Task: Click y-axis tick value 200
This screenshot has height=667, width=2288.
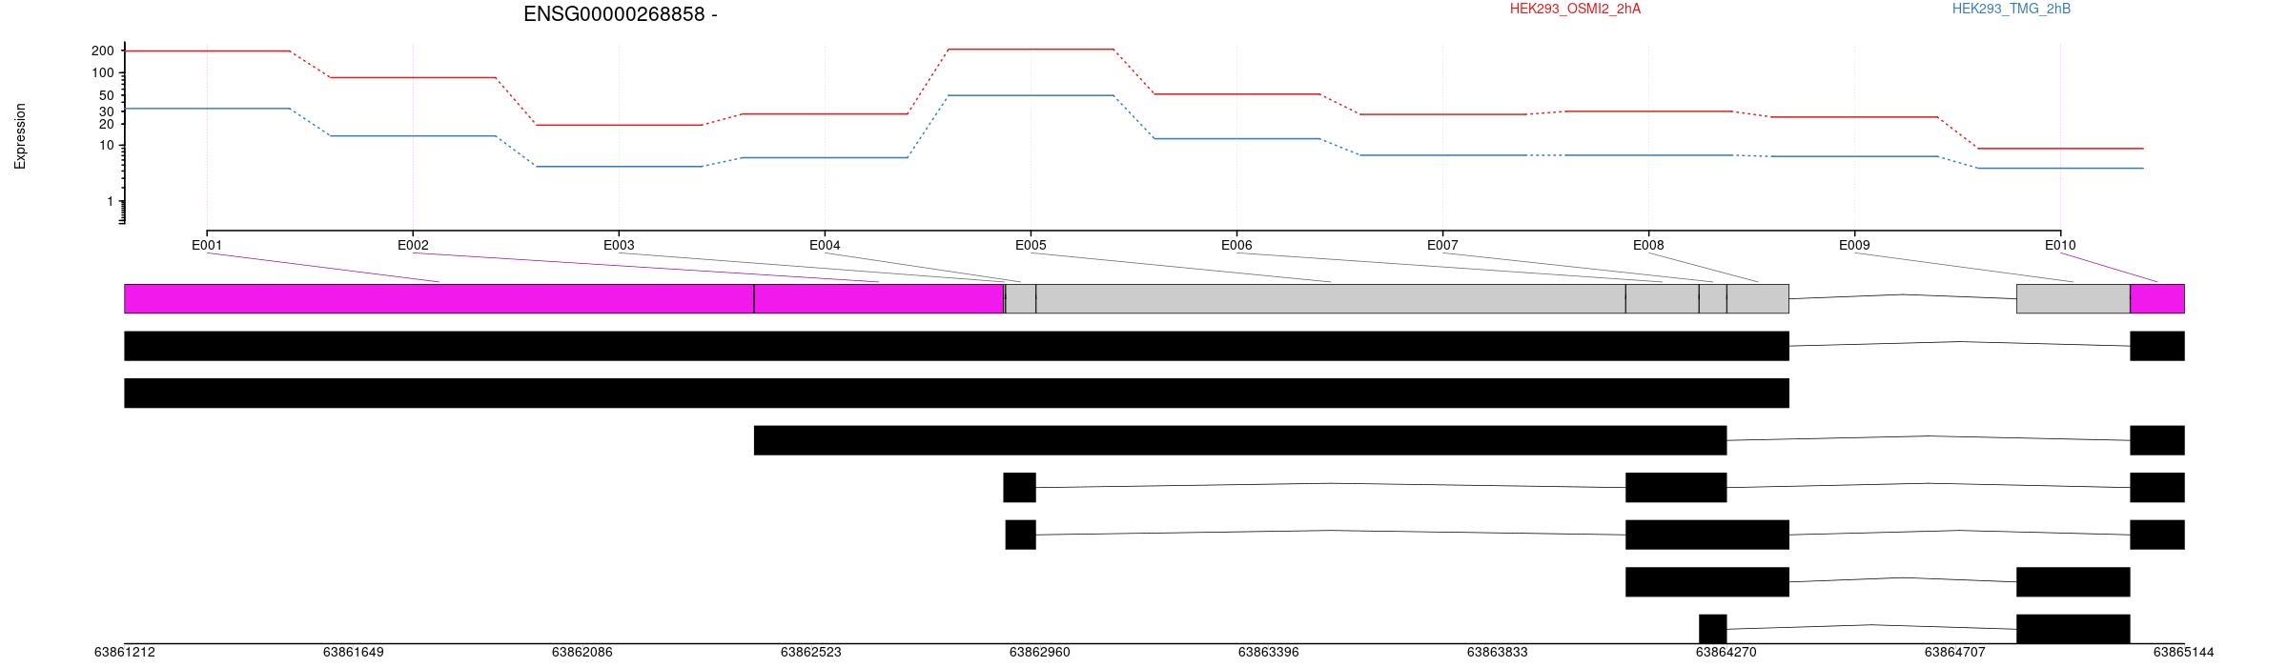Action: (103, 51)
